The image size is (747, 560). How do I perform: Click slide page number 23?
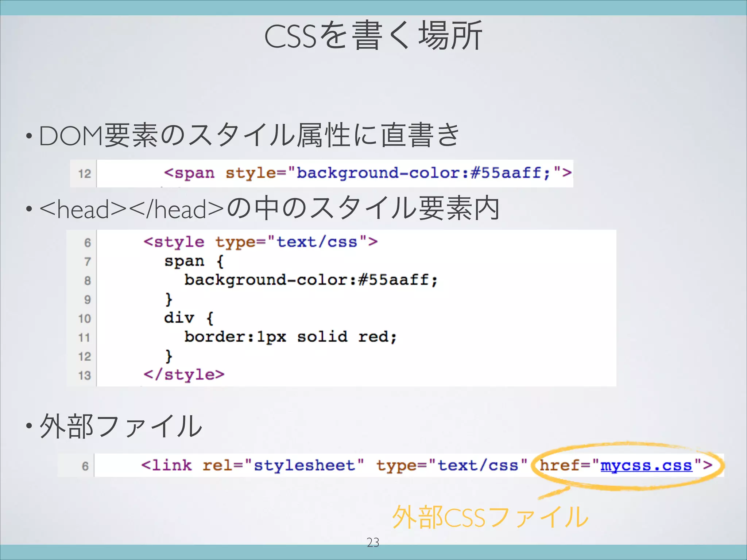373,542
